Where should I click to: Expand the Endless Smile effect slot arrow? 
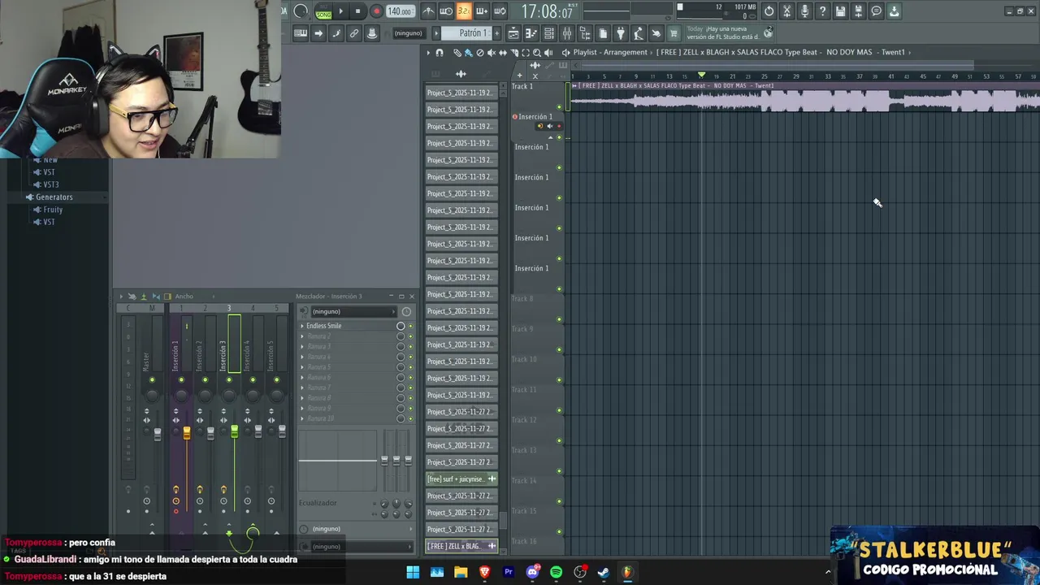pyautogui.click(x=302, y=326)
